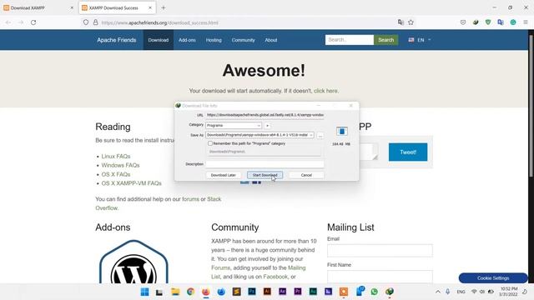Click the 'click here' download link
Screen dimensions: 534x300
[x=325, y=91]
